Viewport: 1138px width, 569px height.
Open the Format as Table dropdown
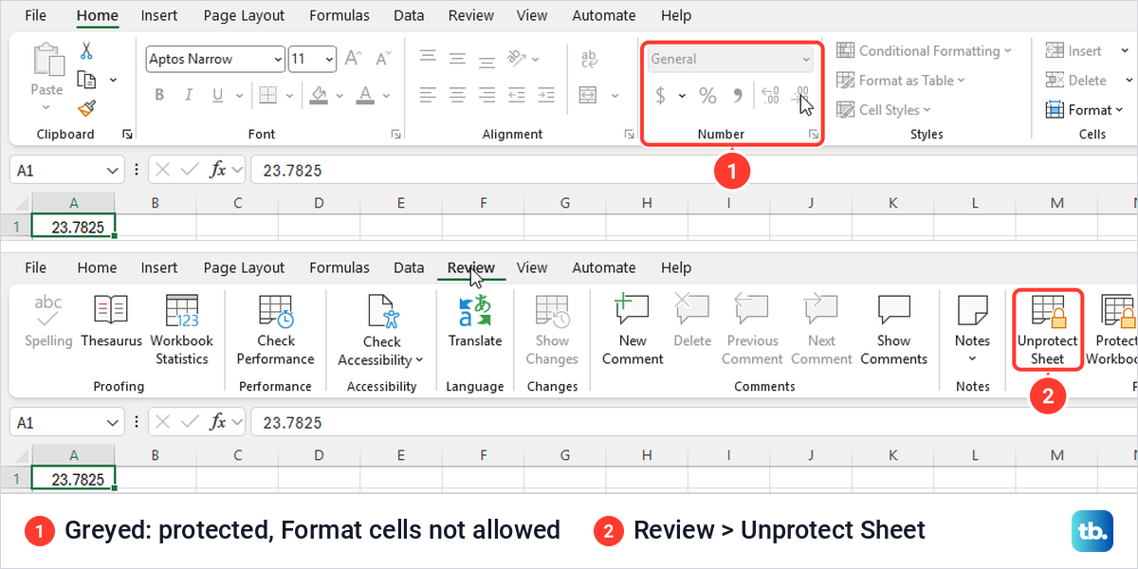(x=900, y=81)
